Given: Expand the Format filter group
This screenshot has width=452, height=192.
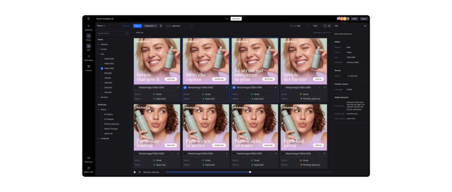Looking at the screenshot, I should (x=98, y=49).
